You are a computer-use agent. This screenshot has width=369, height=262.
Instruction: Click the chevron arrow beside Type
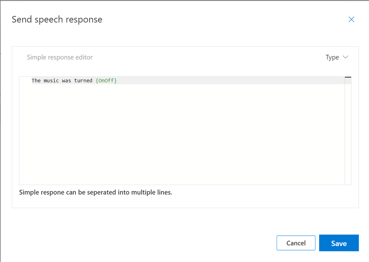pos(346,57)
